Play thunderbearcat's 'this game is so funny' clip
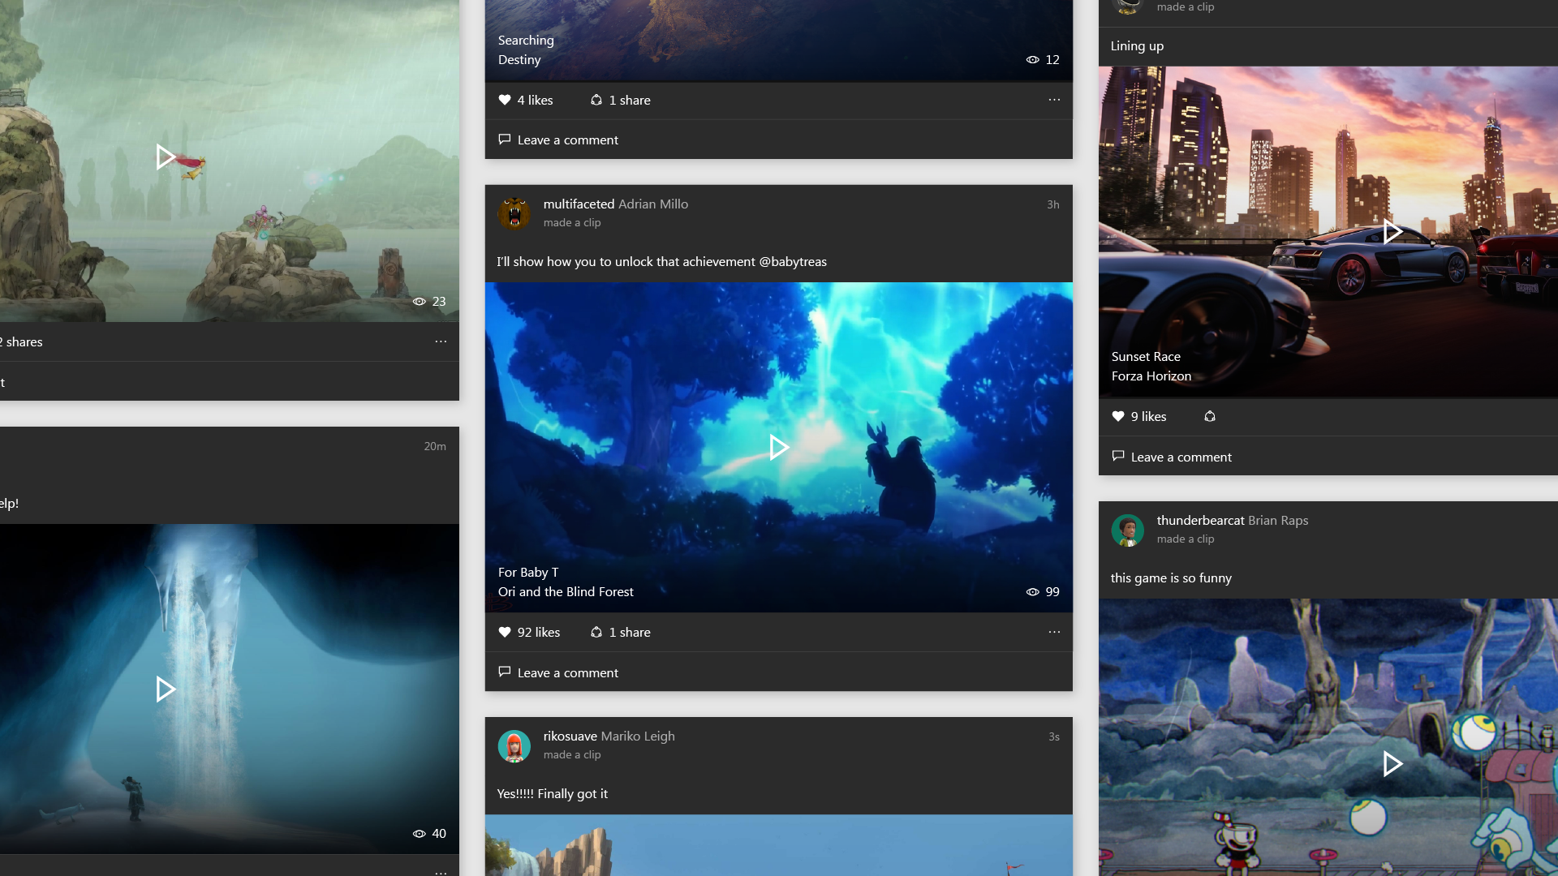 coord(1392,763)
